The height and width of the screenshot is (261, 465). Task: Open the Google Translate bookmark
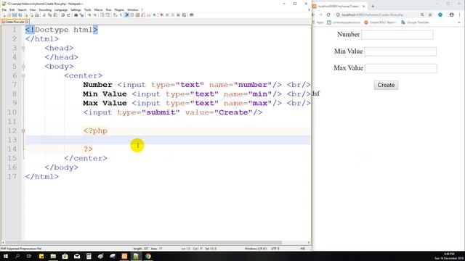415,22
